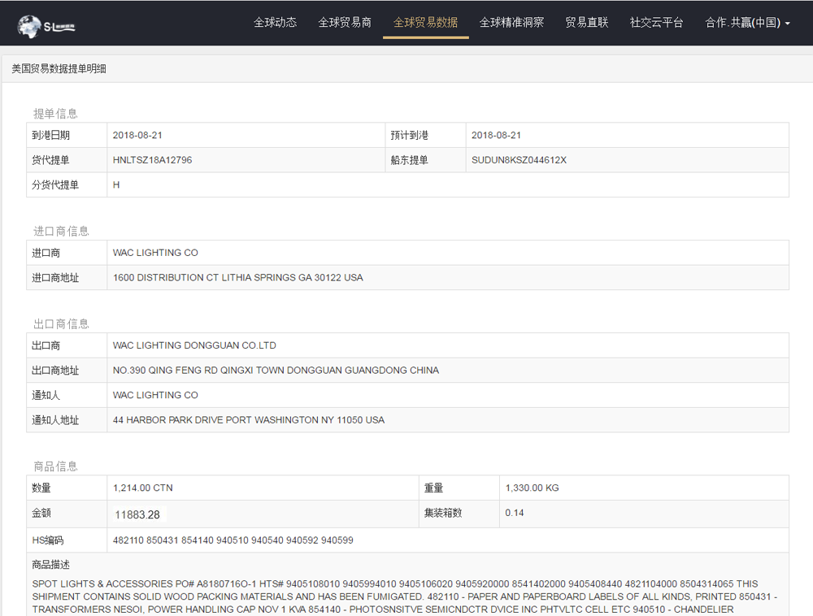The width and height of the screenshot is (813, 616).
Task: Click the 船东提单 label cell
Action: click(426, 160)
